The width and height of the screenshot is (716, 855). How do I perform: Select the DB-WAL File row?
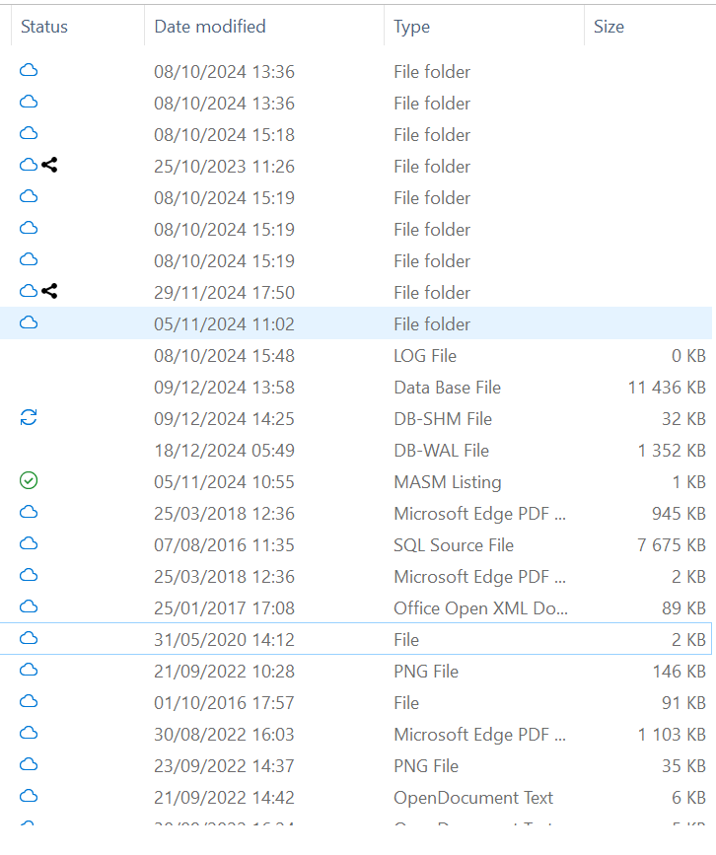[x=441, y=451]
